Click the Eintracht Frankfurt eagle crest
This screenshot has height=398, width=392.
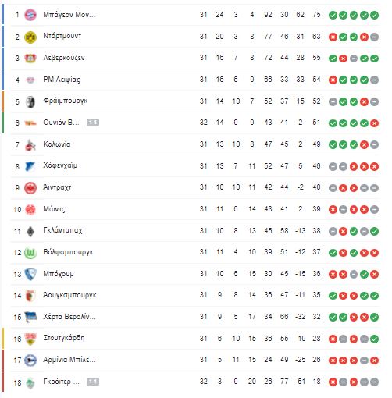(x=30, y=188)
